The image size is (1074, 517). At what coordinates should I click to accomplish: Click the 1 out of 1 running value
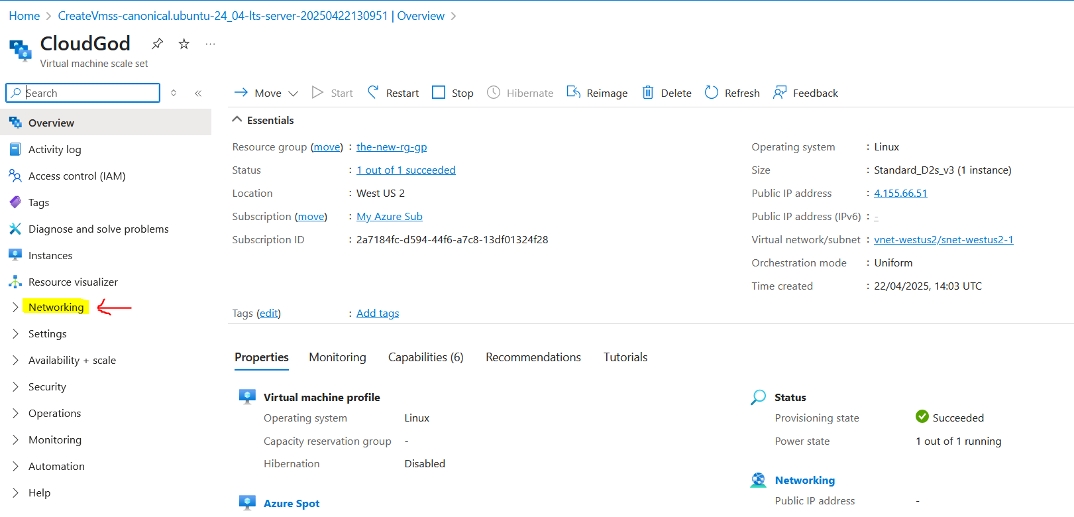point(959,441)
